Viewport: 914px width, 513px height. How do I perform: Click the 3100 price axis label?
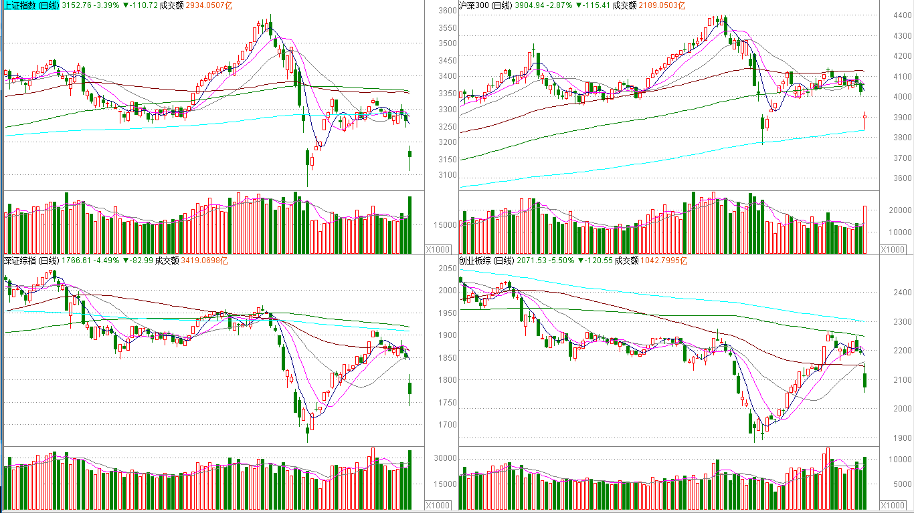click(447, 175)
